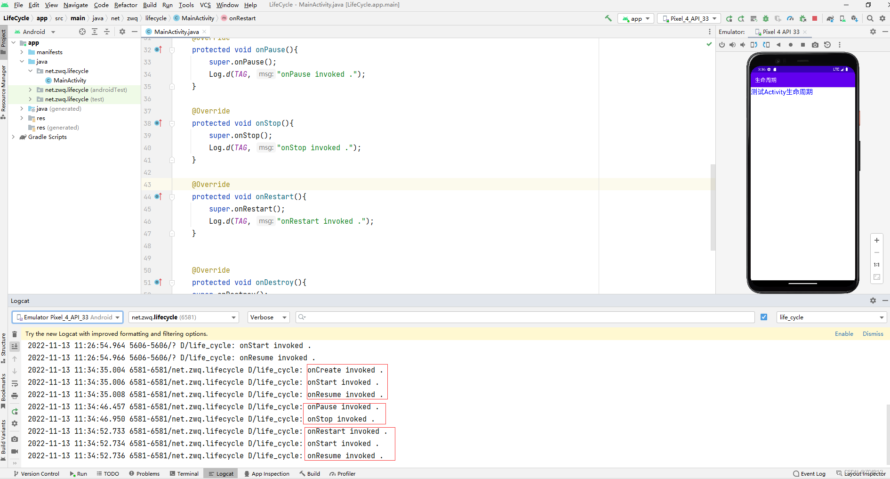Click the emulator volume down icon
This screenshot has width=890, height=479.
(x=743, y=45)
